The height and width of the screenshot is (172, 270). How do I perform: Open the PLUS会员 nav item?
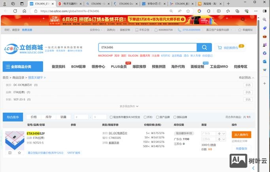(x=119, y=67)
